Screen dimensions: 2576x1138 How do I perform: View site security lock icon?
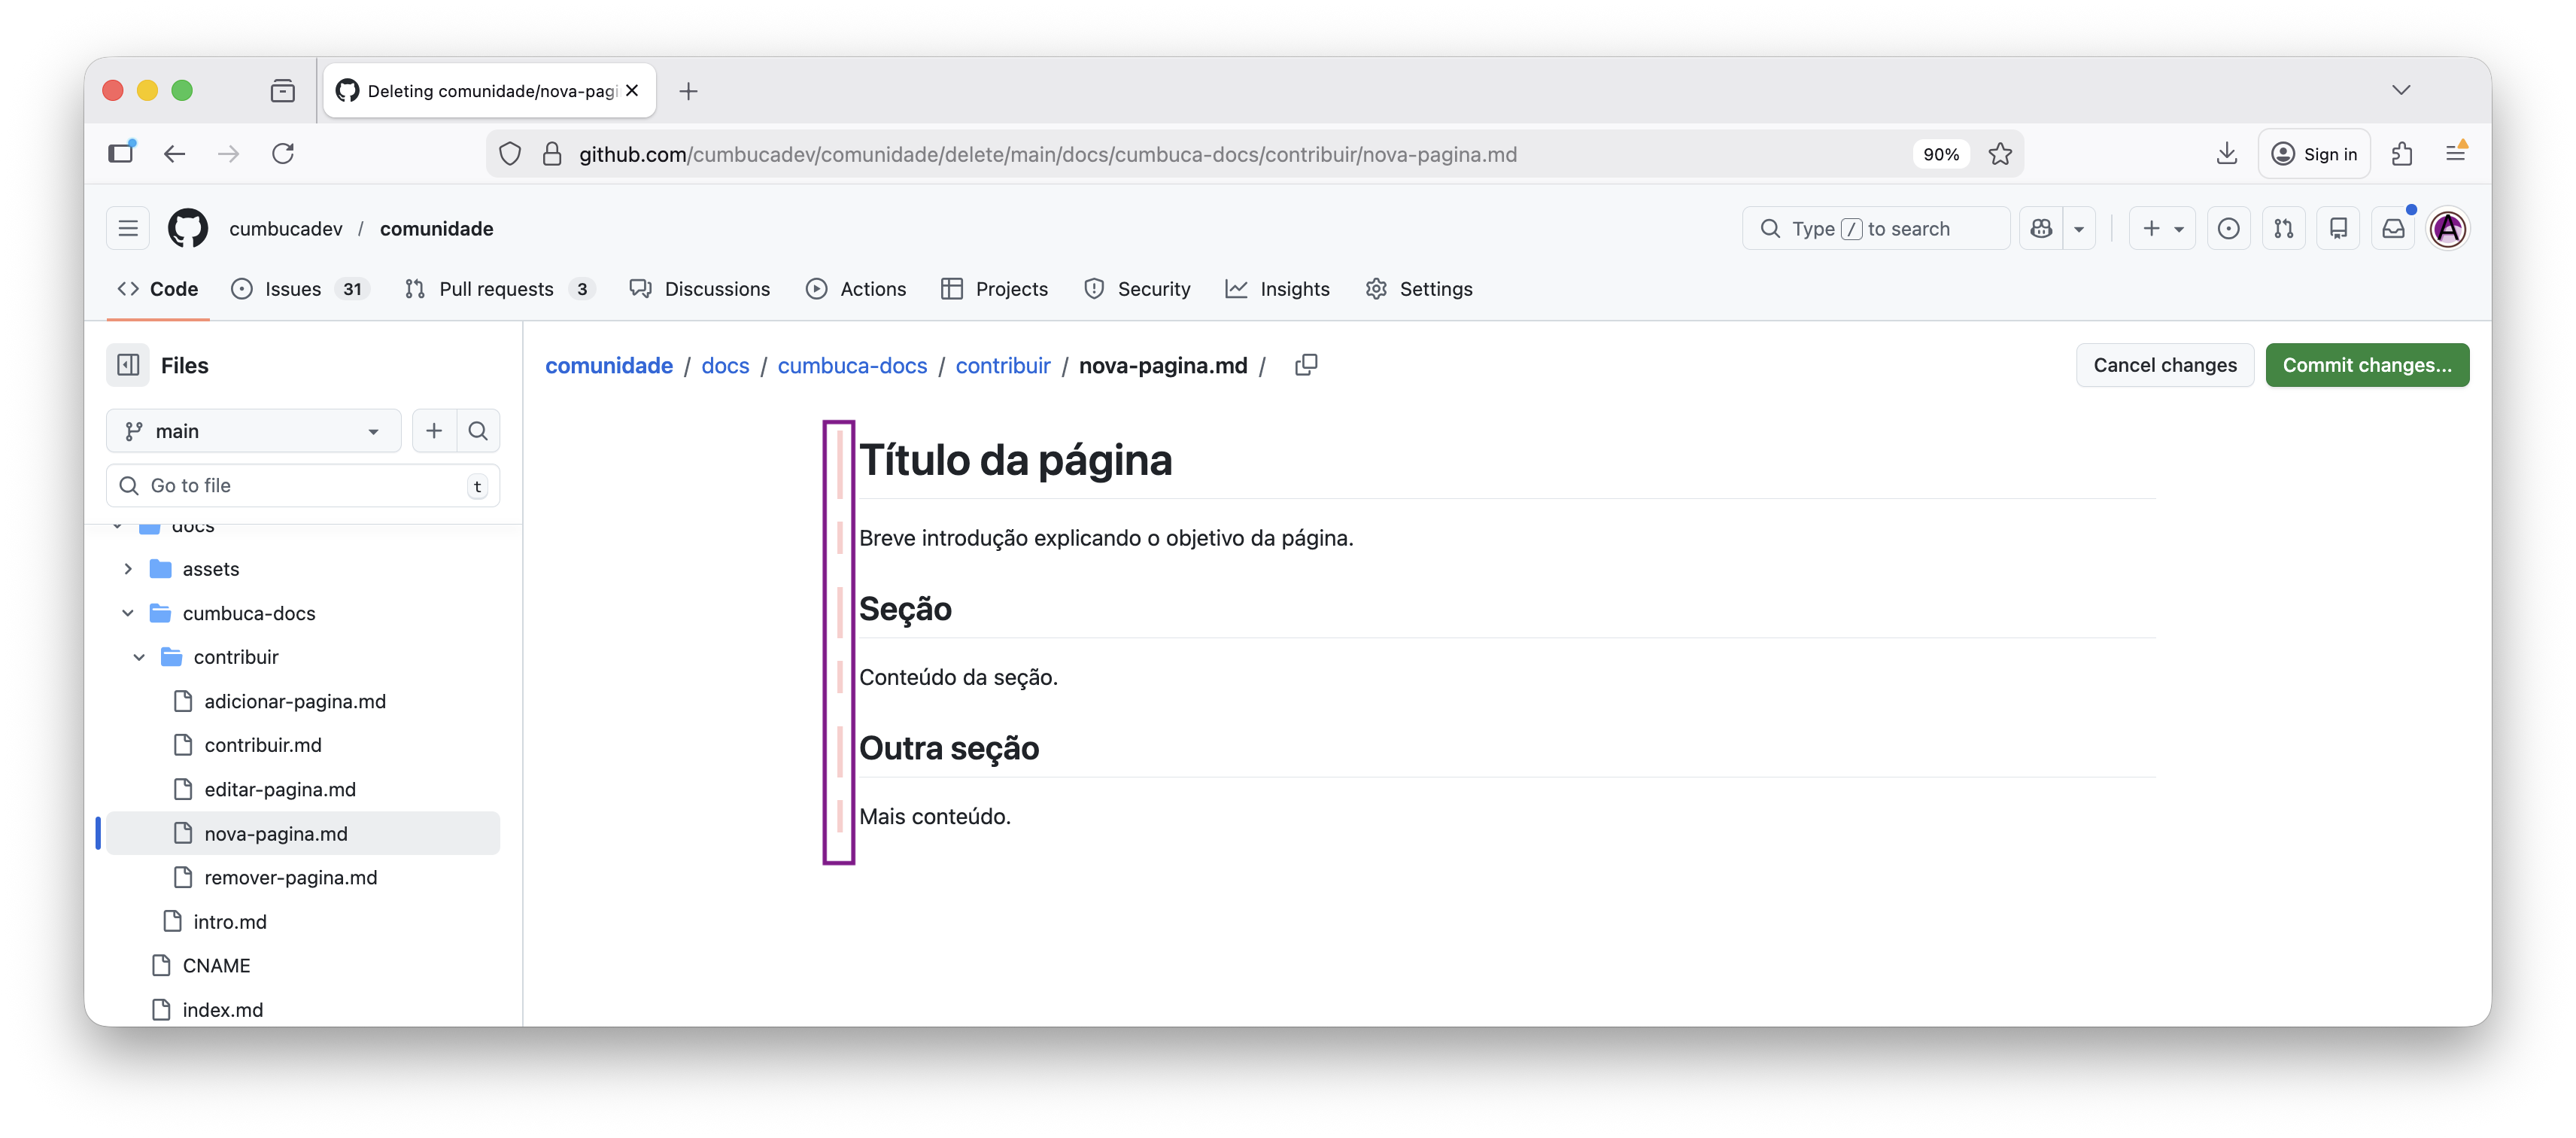[552, 154]
